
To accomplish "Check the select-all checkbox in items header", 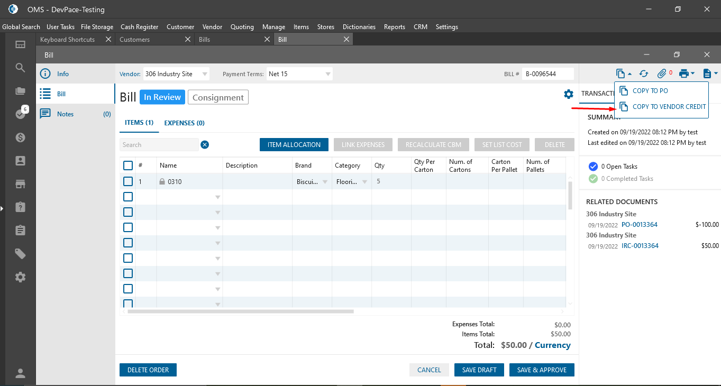I will tap(128, 166).
